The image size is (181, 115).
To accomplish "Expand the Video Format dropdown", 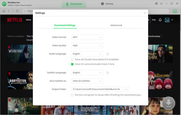I will click(87, 37).
